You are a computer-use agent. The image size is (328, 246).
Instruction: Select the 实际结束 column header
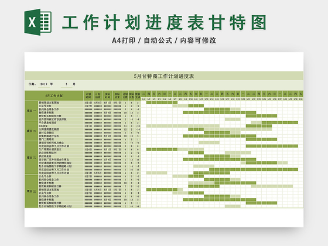(x=117, y=95)
